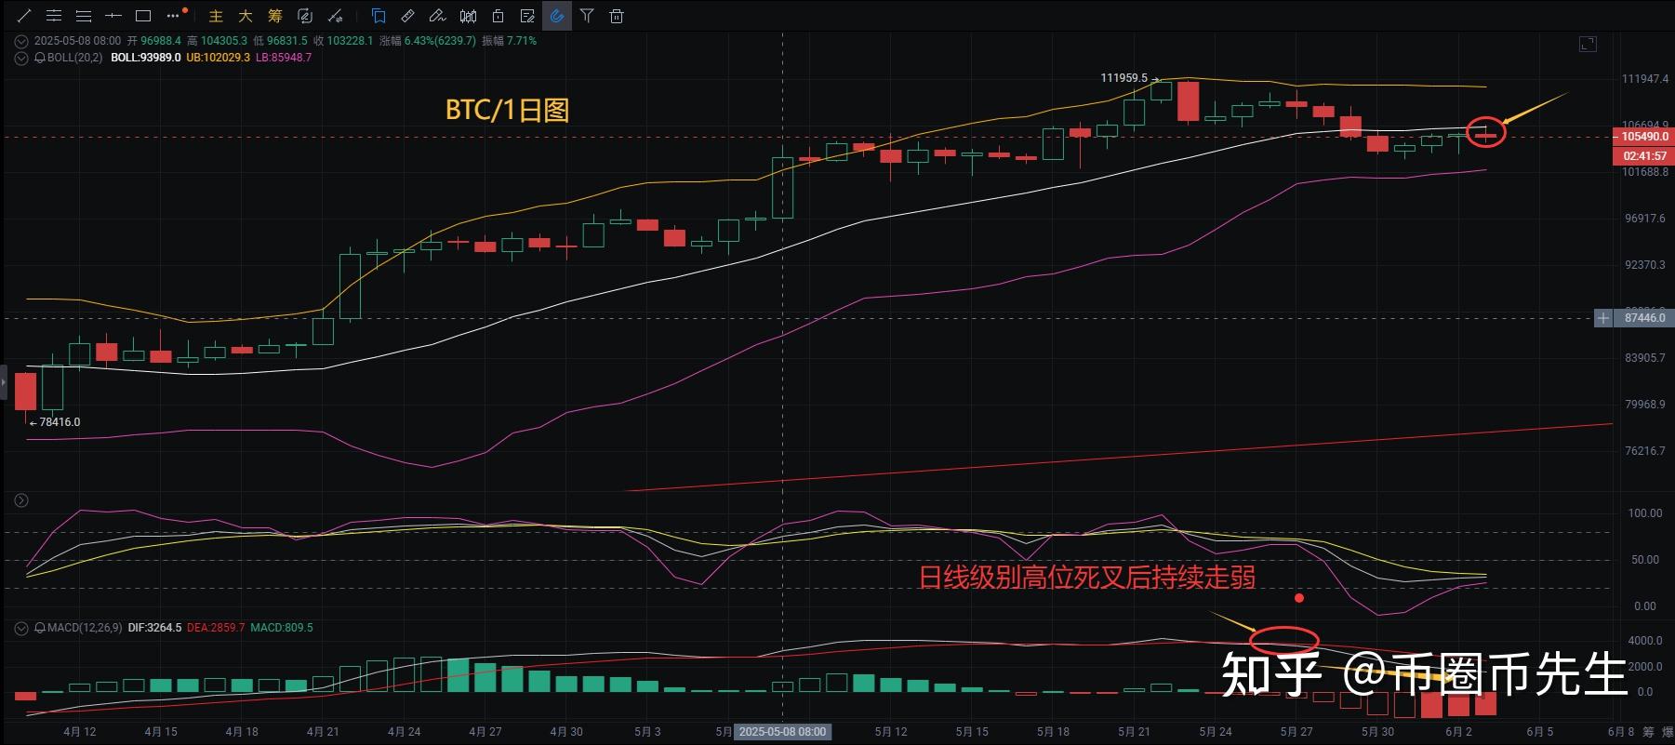Click the BOLL:93989.0 middle band value
Viewport: 1675px width, 745px height.
pyautogui.click(x=146, y=58)
